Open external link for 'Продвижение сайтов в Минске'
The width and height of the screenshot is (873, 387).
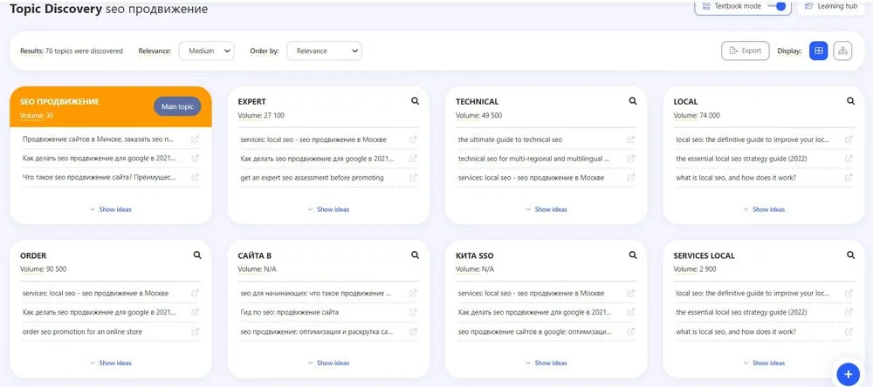point(195,139)
